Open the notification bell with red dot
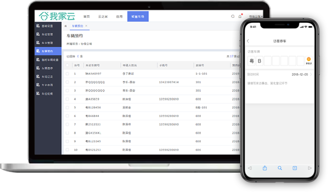 click(240, 16)
